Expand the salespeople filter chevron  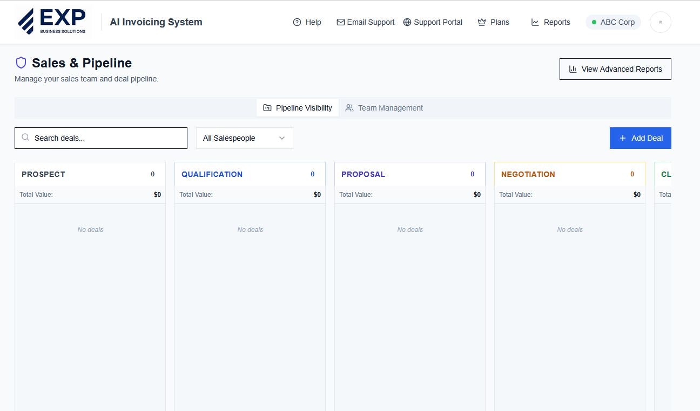pyautogui.click(x=281, y=138)
